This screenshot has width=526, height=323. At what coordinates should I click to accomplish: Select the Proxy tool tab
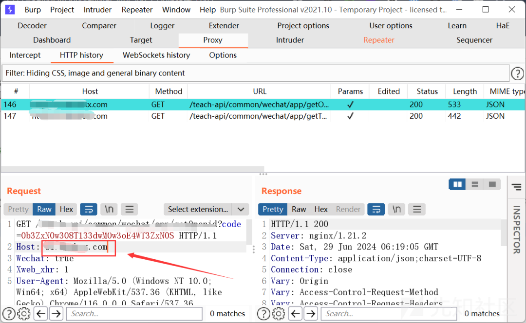(x=213, y=40)
